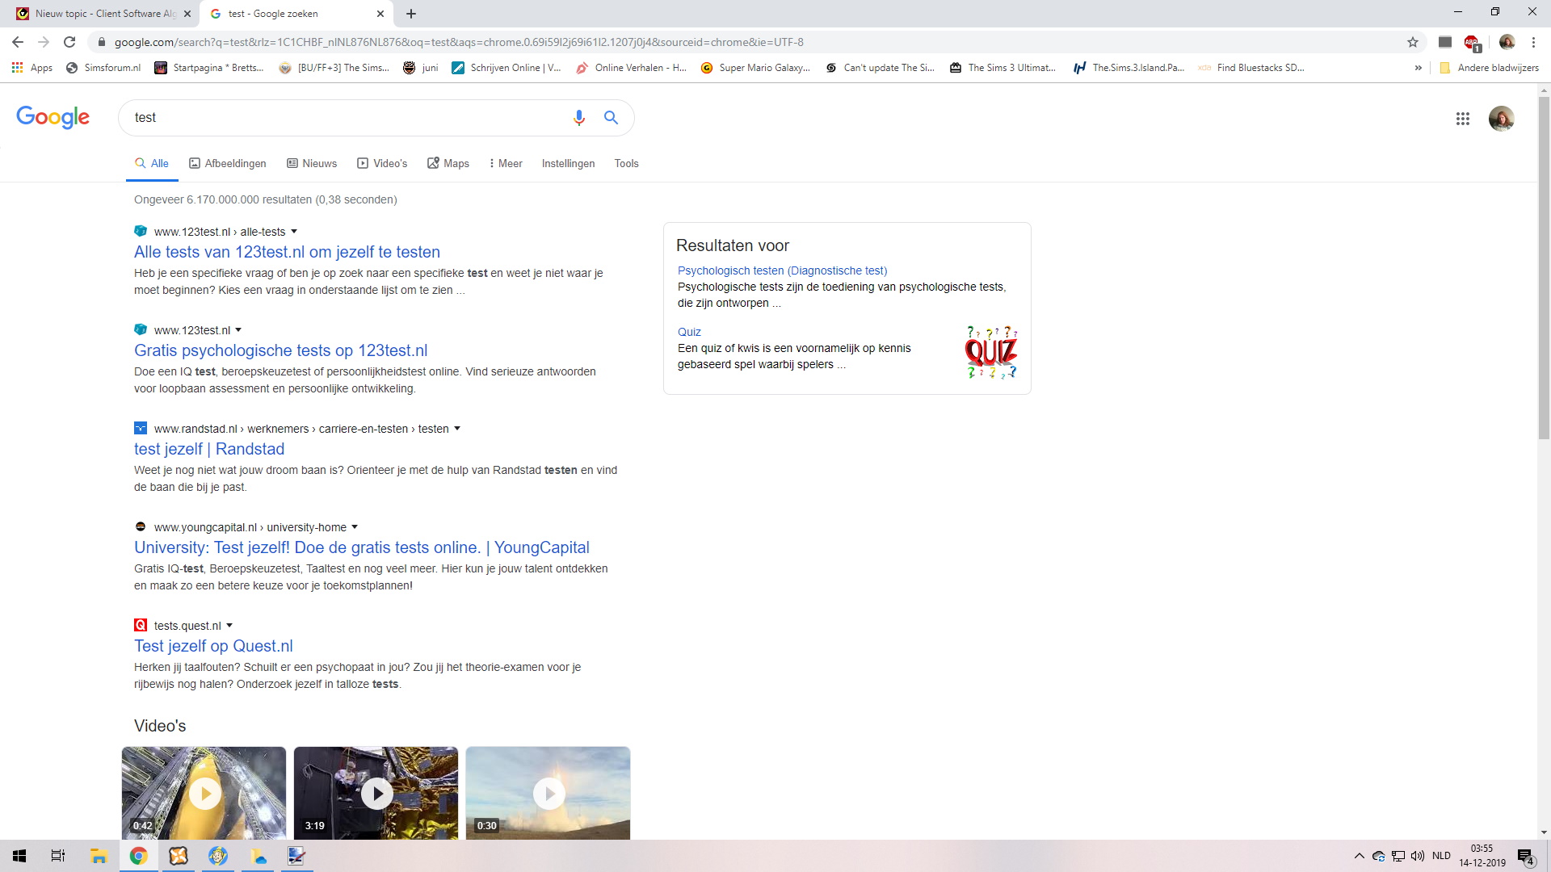The width and height of the screenshot is (1551, 872).
Task: Bookmark this page with the star icon
Action: (1413, 42)
